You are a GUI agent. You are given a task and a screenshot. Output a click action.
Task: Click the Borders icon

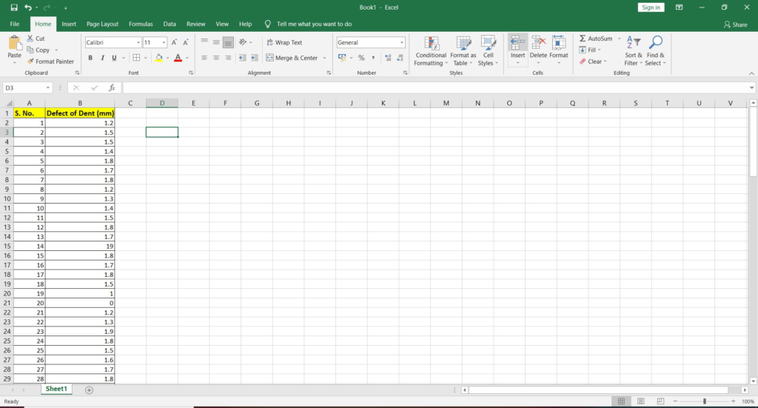pos(136,58)
